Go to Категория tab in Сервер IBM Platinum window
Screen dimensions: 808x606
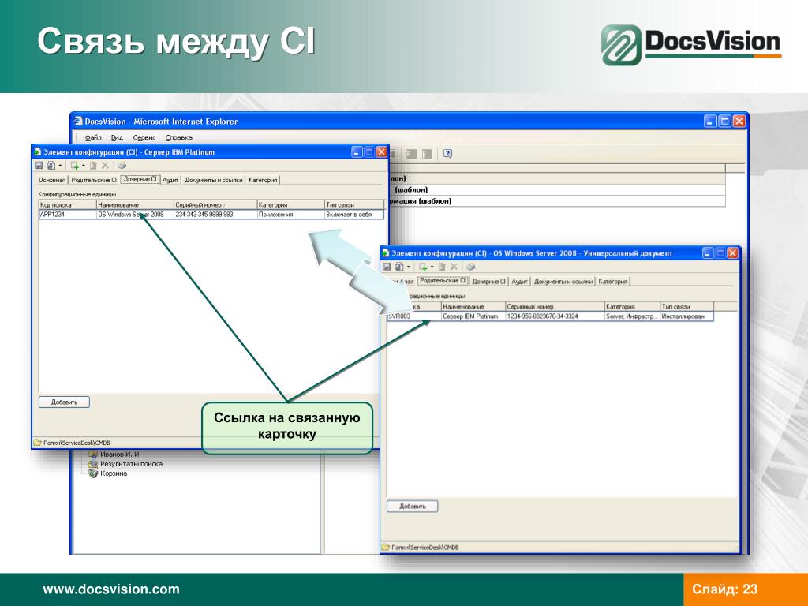point(263,180)
